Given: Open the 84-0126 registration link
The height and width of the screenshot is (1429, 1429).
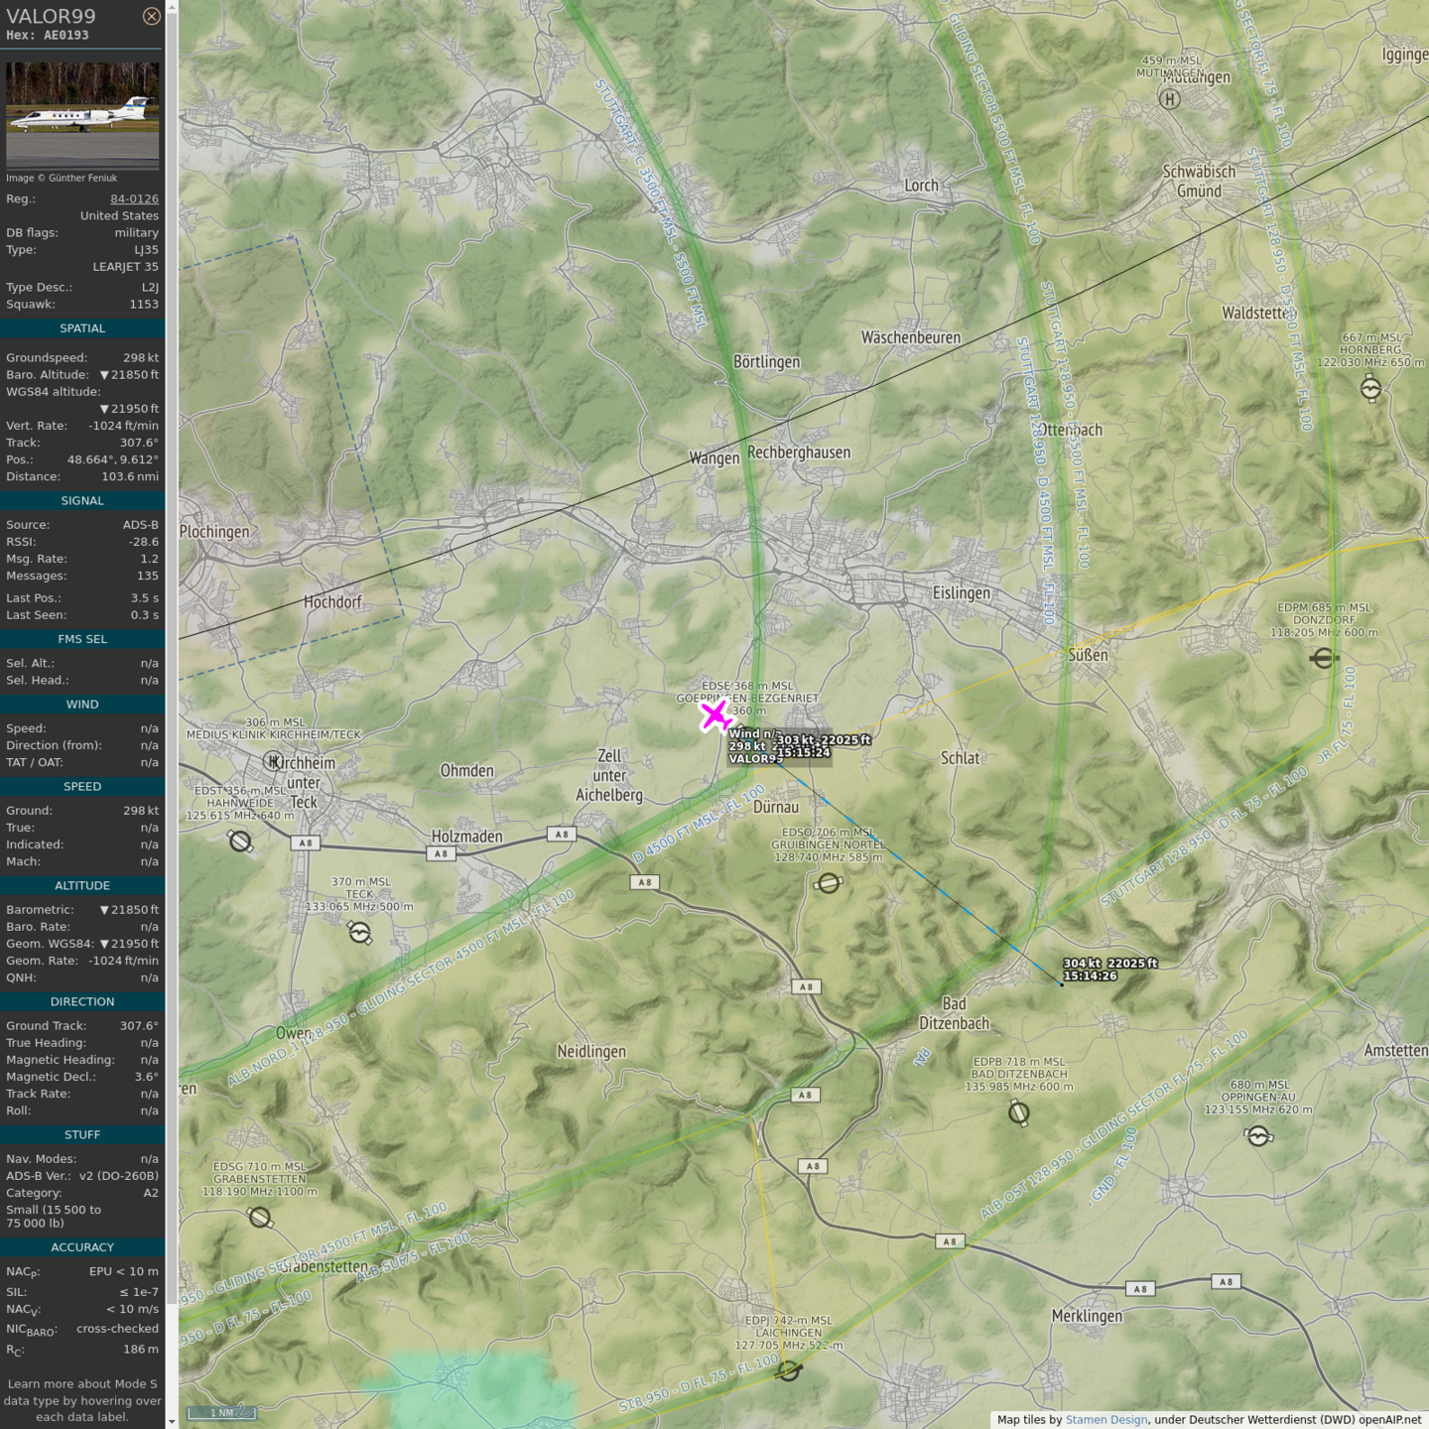Looking at the screenshot, I should tap(134, 198).
